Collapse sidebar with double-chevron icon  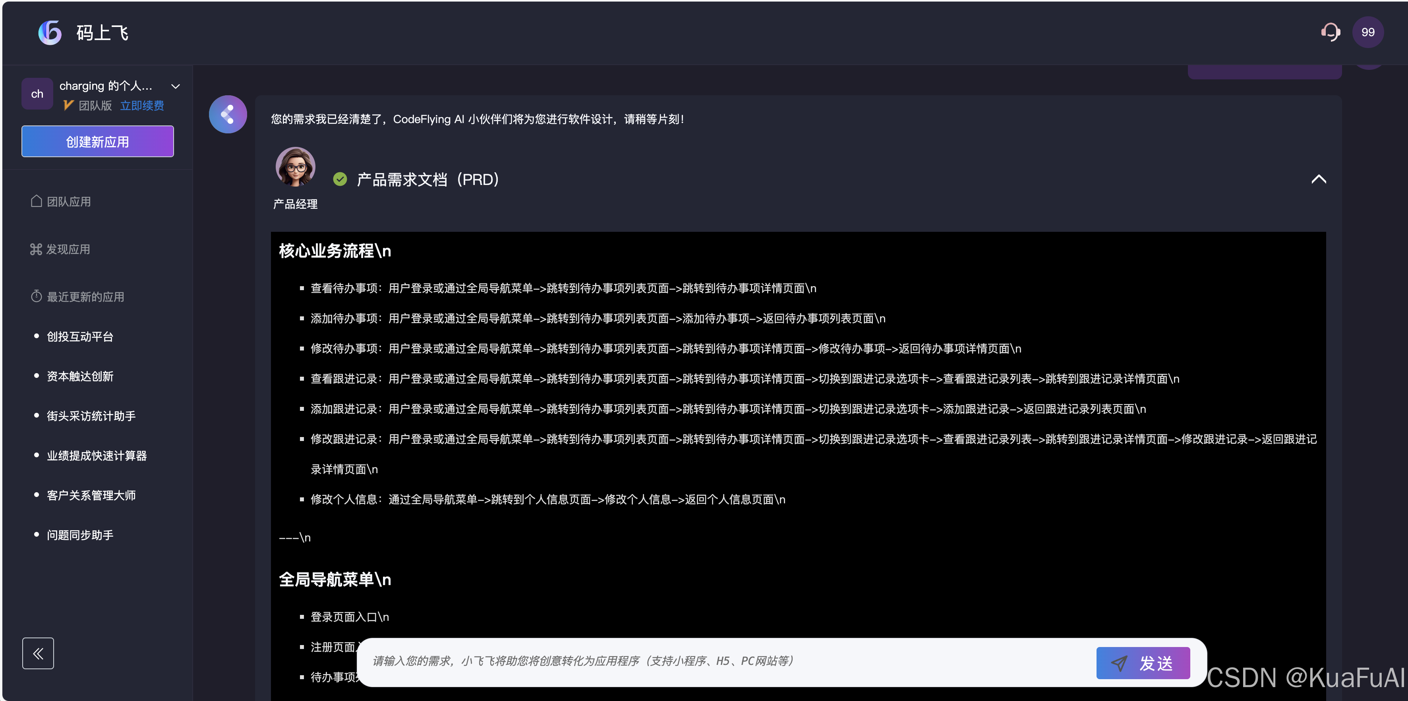click(x=38, y=653)
